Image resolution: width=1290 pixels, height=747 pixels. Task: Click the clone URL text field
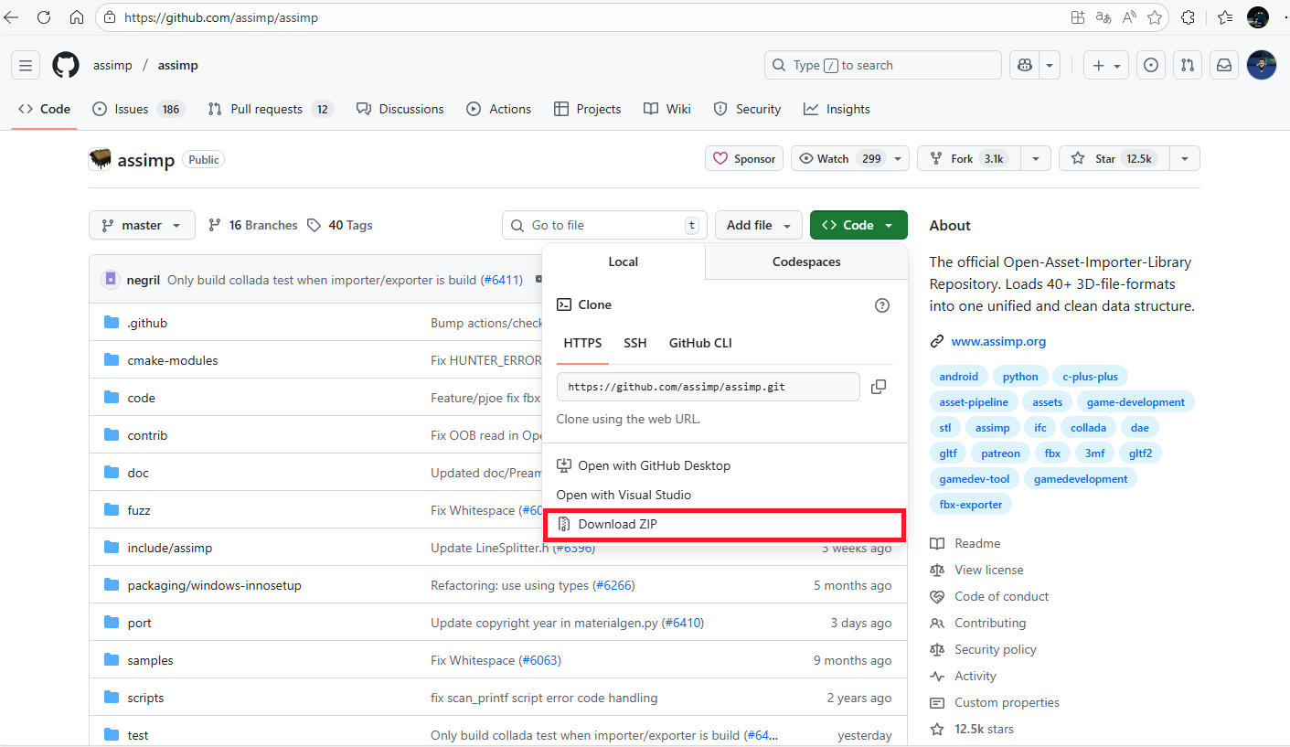pyautogui.click(x=709, y=387)
